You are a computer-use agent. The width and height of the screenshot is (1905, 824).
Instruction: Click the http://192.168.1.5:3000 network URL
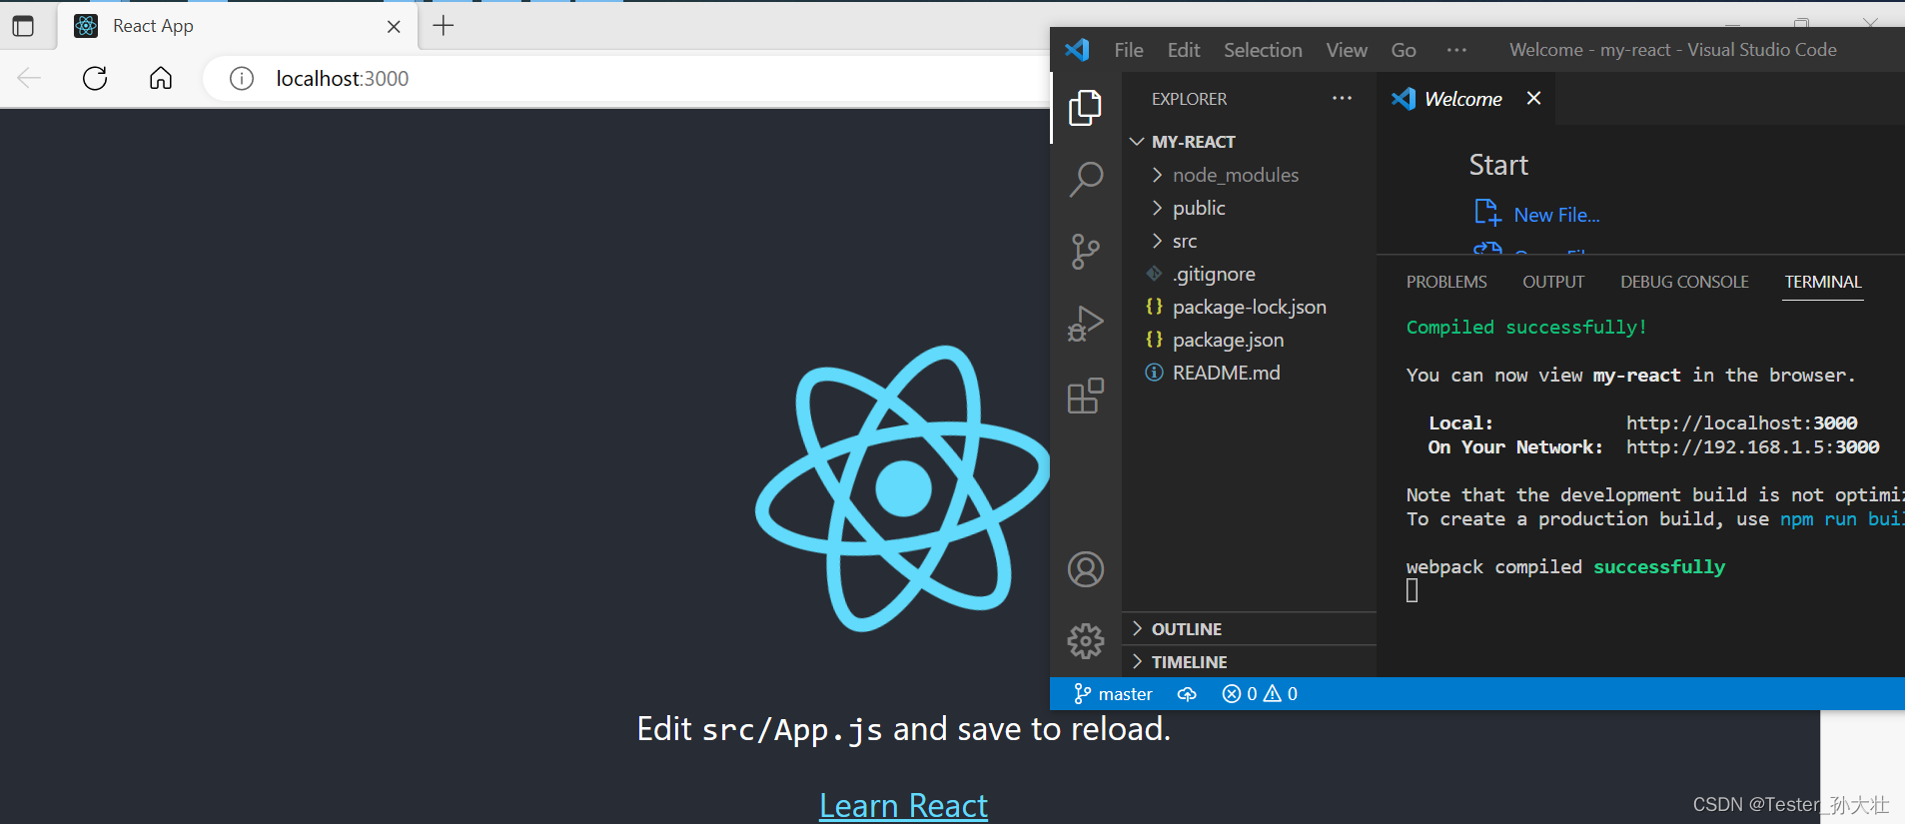tap(1752, 447)
